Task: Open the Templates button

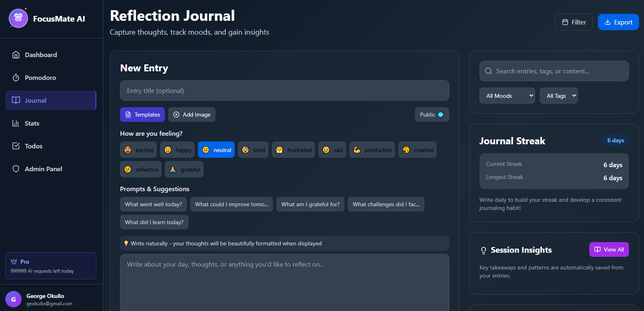Action: tap(142, 115)
